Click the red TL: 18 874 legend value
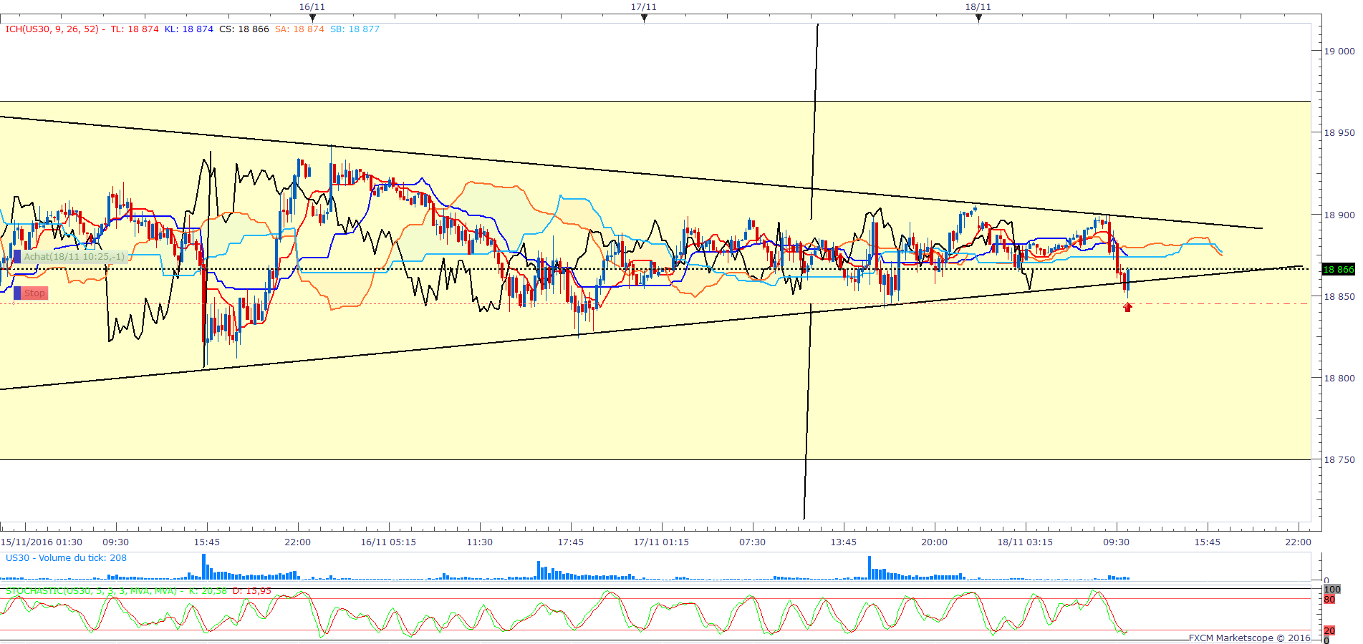Image resolution: width=1363 pixels, height=644 pixels. (135, 29)
